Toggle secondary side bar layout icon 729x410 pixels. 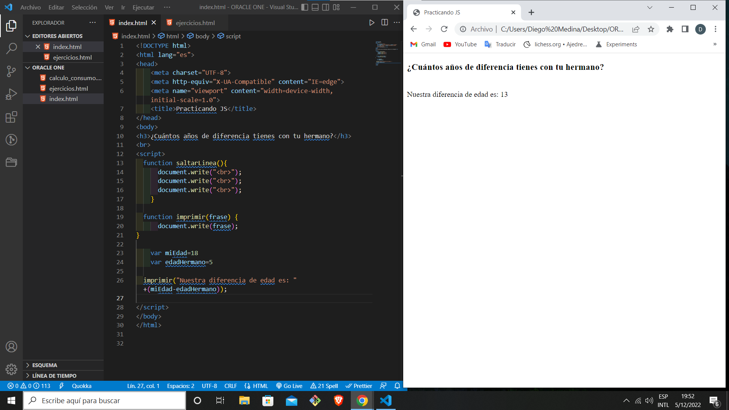tap(326, 7)
